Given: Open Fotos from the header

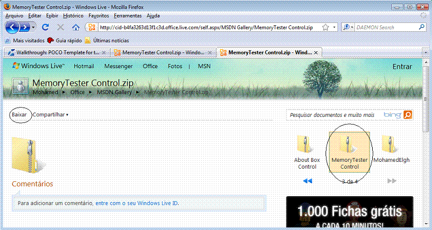Looking at the screenshot, I should tap(175, 66).
